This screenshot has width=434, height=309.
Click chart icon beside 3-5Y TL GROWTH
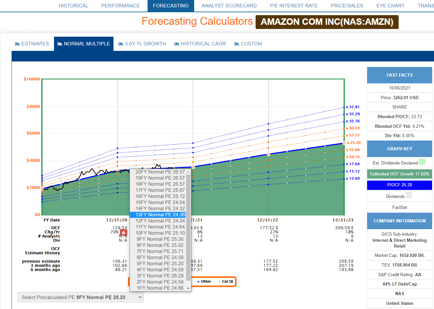(x=121, y=43)
